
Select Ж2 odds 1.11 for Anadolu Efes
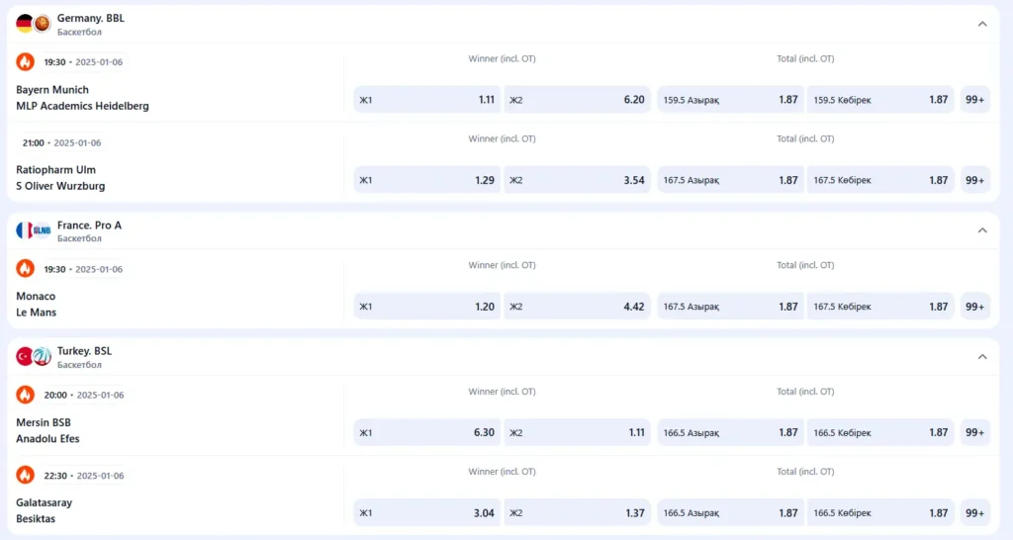(x=577, y=432)
